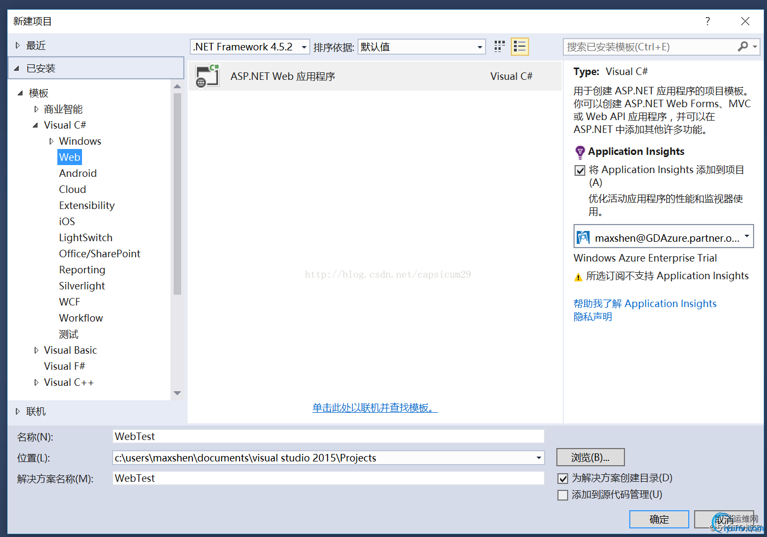767x537 pixels.
Task: Select the Extensibility template category
Action: (x=87, y=205)
